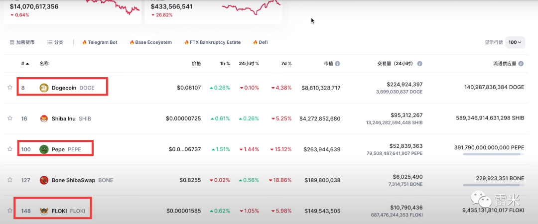Star Bone ShibaSwap for watchlist
This screenshot has height=224, width=538.
tap(10, 180)
